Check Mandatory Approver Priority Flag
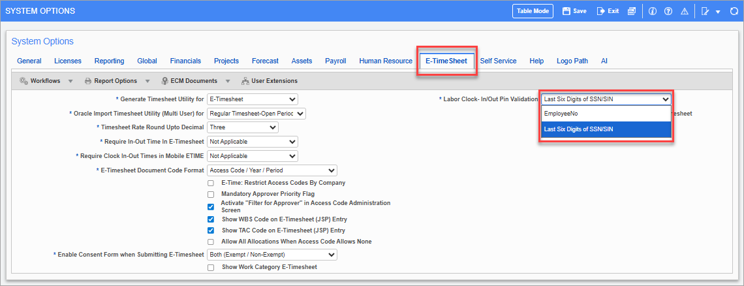 tap(211, 195)
